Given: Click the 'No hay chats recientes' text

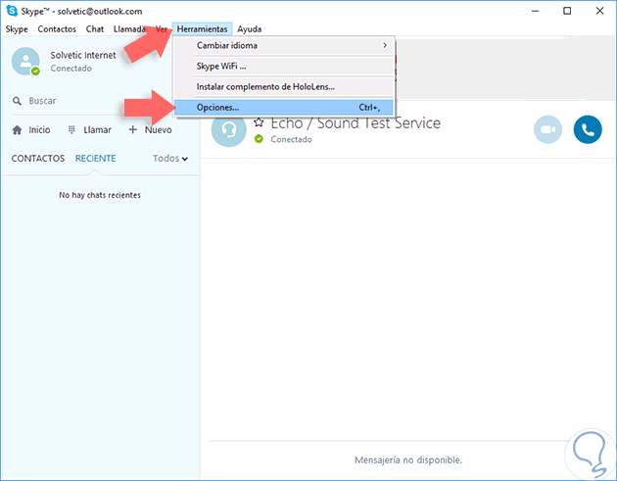Looking at the screenshot, I should 100,195.
